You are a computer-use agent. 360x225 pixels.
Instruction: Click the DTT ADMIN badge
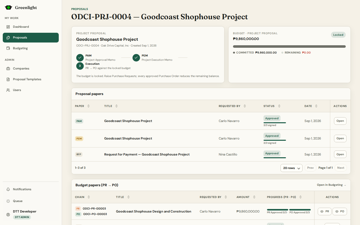tap(22, 217)
